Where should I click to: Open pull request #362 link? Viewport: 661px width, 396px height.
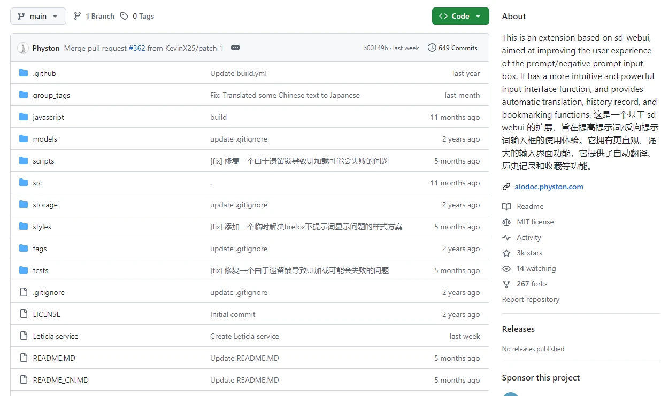(x=137, y=48)
